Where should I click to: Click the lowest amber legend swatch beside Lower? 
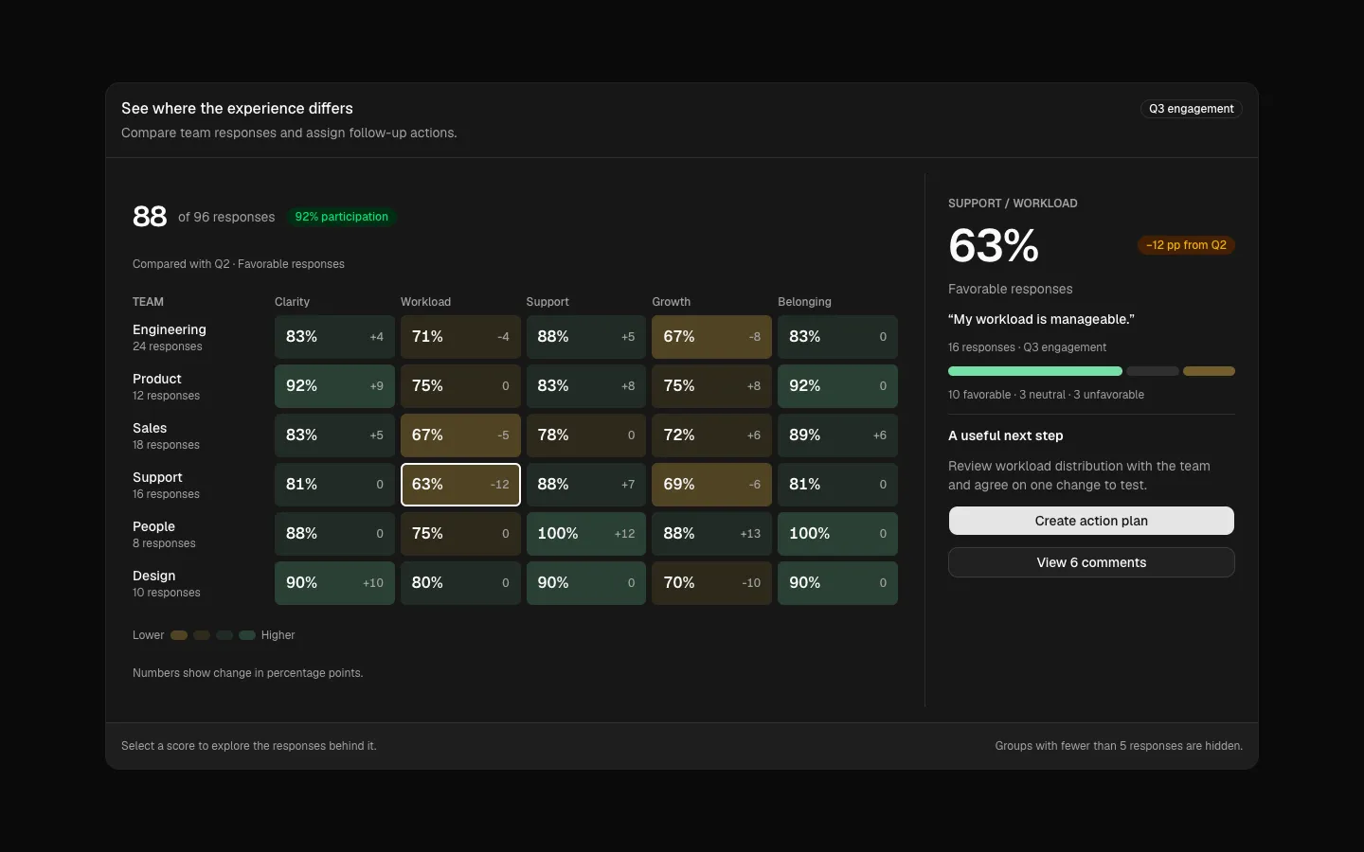click(179, 635)
